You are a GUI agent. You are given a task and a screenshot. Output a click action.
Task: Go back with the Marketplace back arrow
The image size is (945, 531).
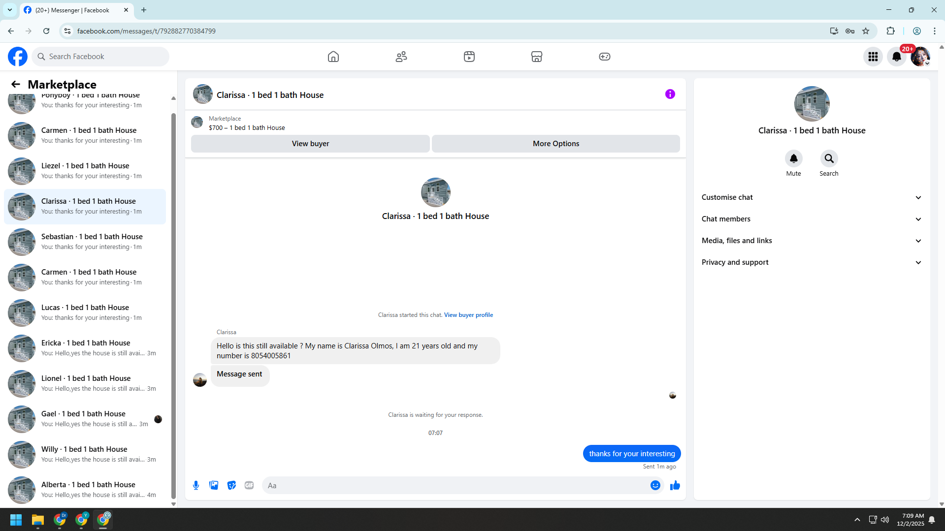point(16,84)
